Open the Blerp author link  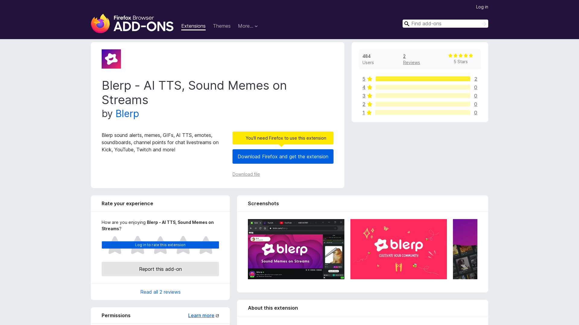pos(127,114)
